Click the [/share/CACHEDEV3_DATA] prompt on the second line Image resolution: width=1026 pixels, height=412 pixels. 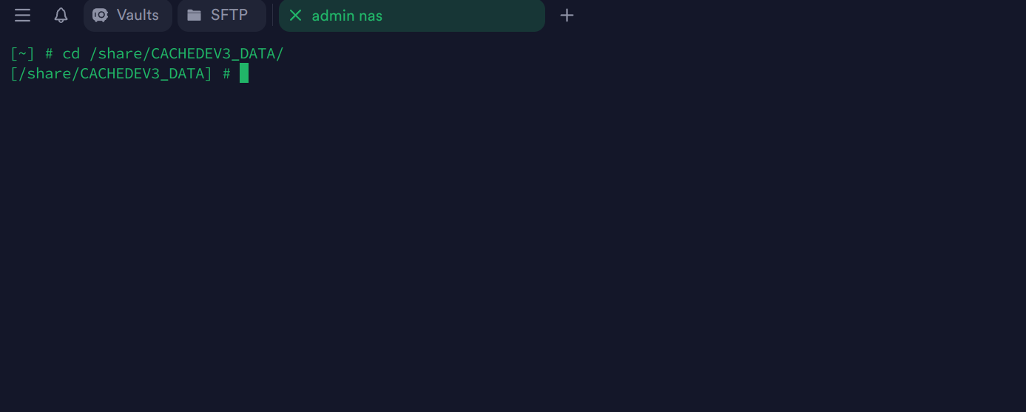point(111,73)
